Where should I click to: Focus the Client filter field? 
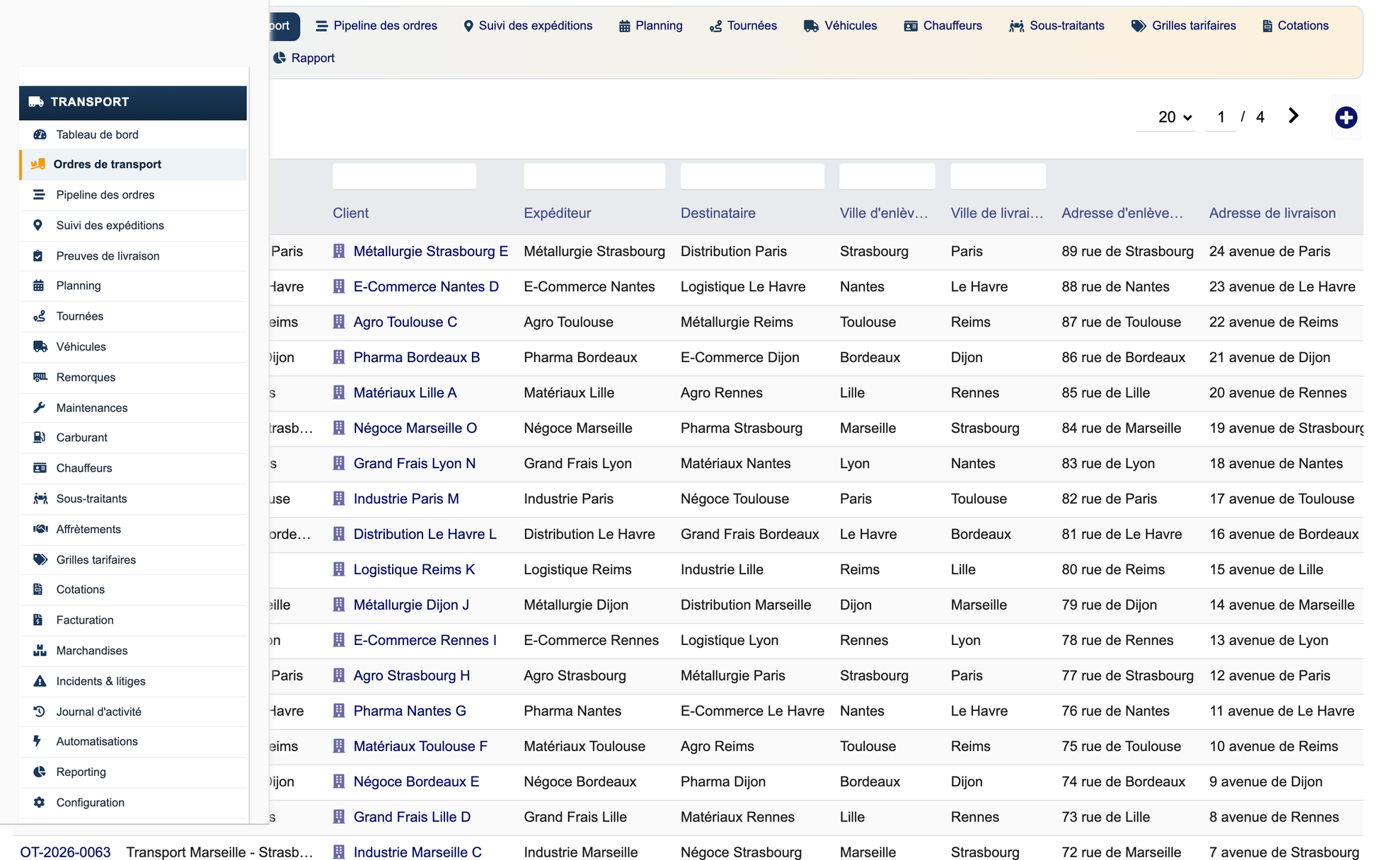tap(404, 176)
